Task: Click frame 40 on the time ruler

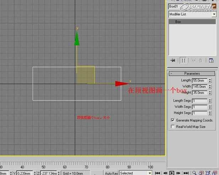Action: click(22, 167)
